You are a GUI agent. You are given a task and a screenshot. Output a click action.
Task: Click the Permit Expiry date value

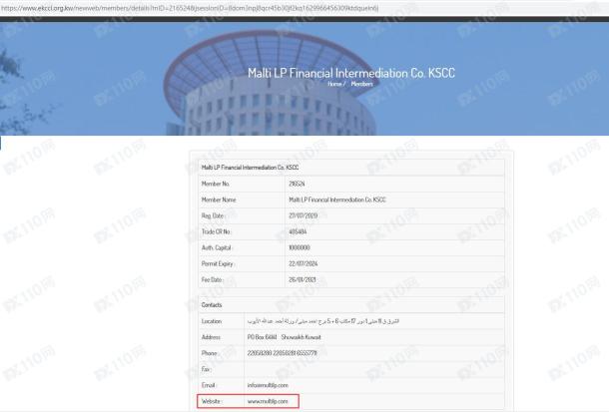point(303,263)
